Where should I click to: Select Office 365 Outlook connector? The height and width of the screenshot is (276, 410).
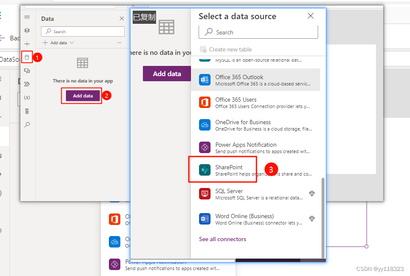pos(256,80)
